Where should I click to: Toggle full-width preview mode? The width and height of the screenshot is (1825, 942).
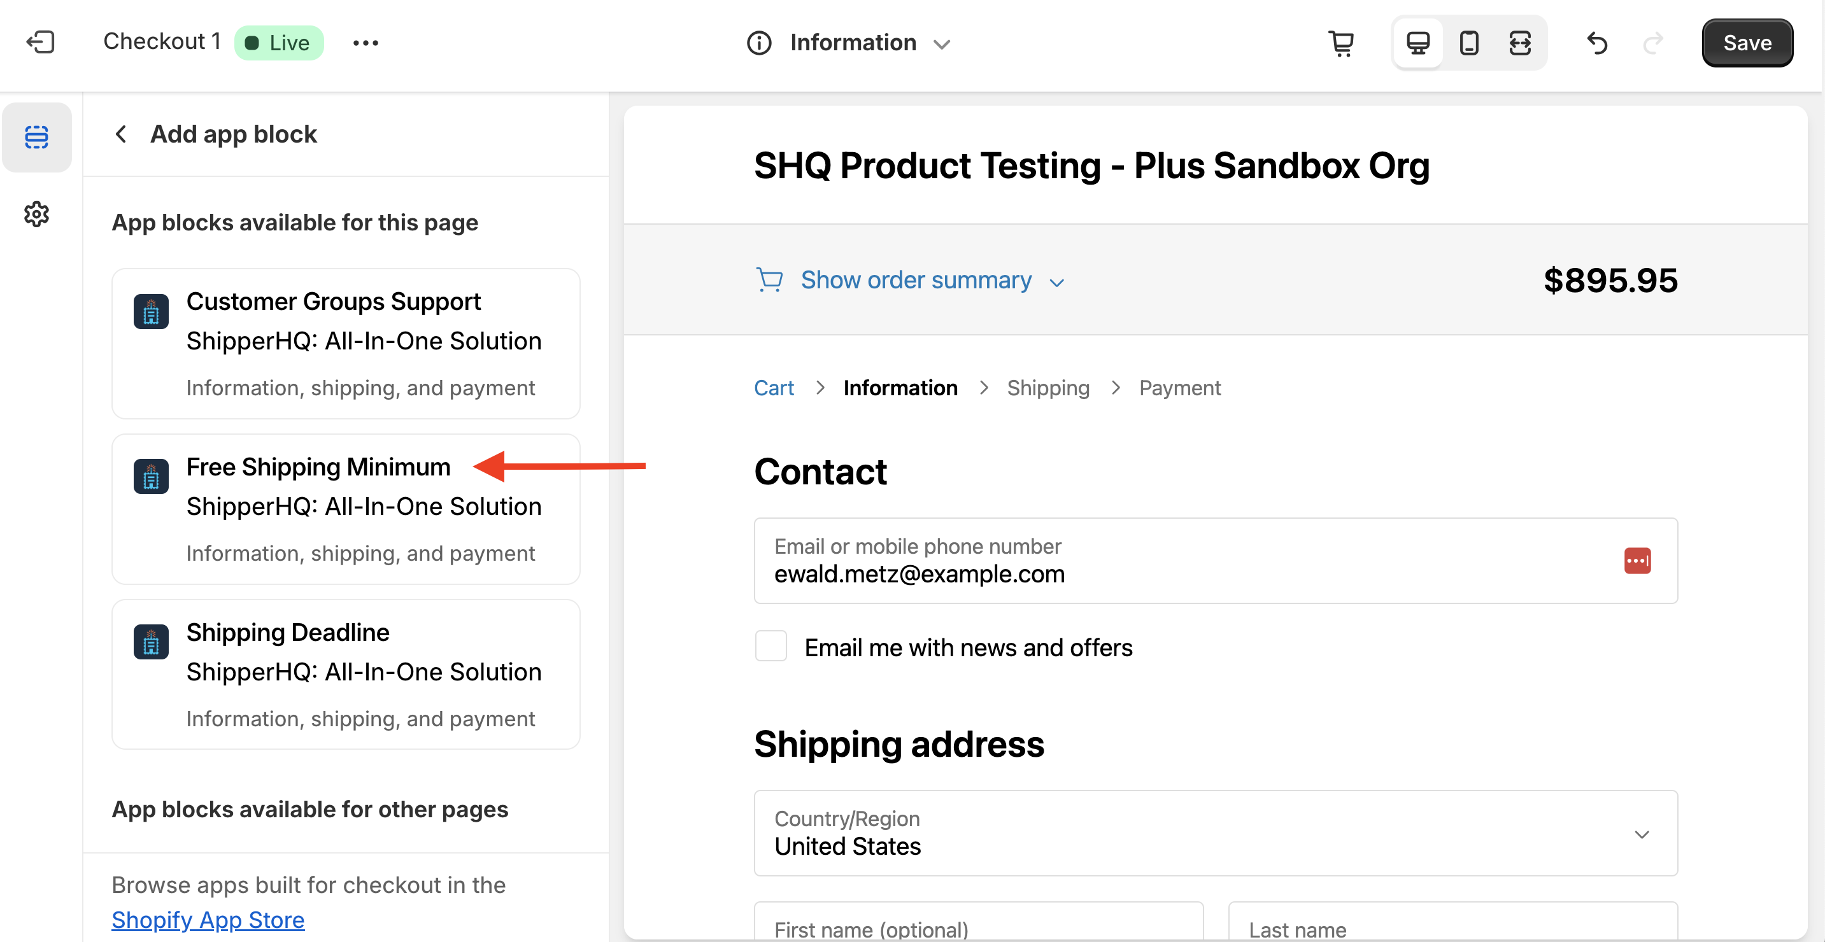(x=1519, y=43)
